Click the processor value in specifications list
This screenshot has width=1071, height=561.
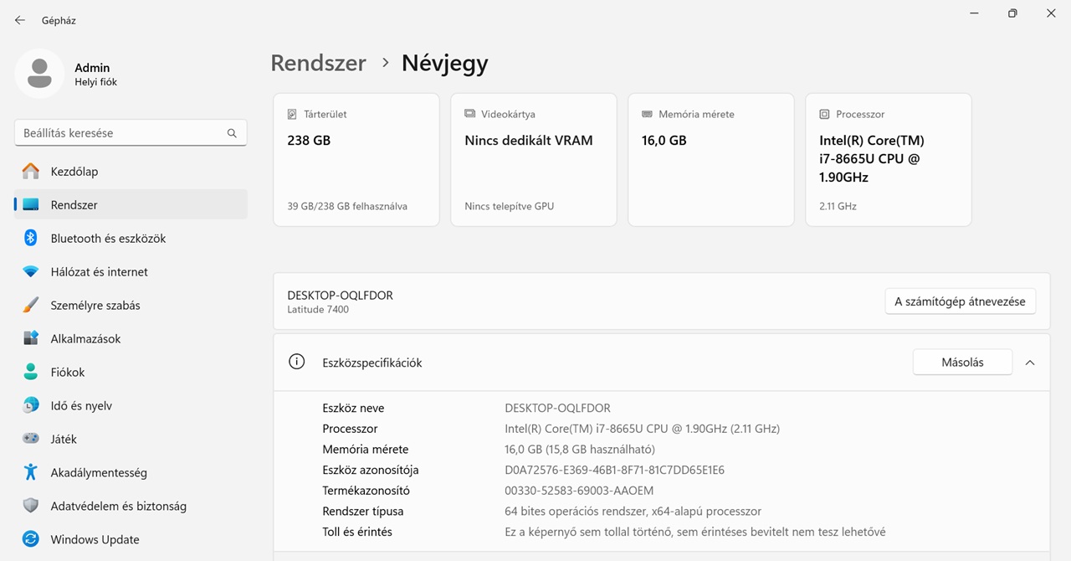click(642, 429)
